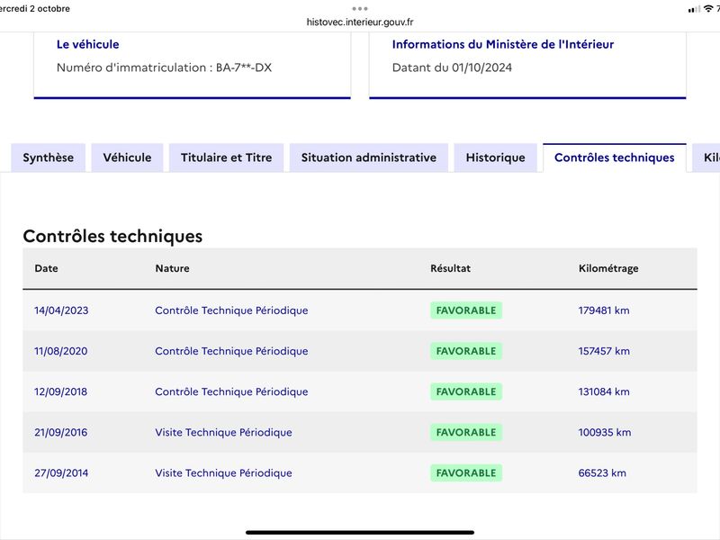
Task: Click the Numéro d'immatriculation BA-7**-DX text
Action: [x=164, y=67]
